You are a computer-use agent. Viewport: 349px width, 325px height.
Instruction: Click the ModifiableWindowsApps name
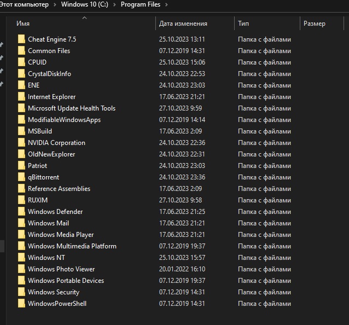click(64, 119)
